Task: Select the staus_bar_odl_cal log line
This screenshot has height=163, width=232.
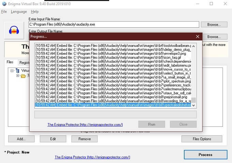Action: (x=113, y=93)
